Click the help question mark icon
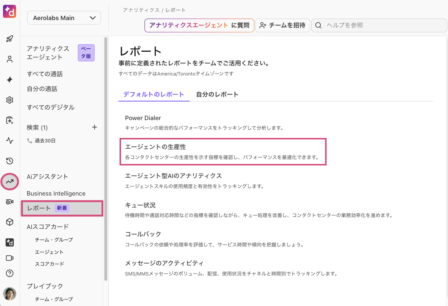The height and width of the screenshot is (306, 448). (10, 273)
